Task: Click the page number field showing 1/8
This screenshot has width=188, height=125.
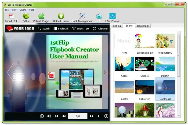Action: tap(78, 116)
